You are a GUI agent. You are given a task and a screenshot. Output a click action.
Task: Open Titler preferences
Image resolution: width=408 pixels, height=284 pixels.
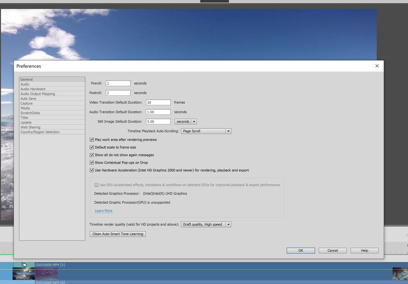click(x=52, y=118)
